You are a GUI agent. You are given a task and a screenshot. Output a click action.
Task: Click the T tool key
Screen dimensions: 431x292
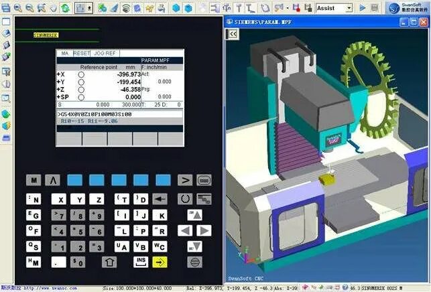122,199
